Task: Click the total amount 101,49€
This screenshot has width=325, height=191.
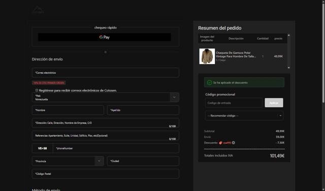Action: (x=277, y=156)
